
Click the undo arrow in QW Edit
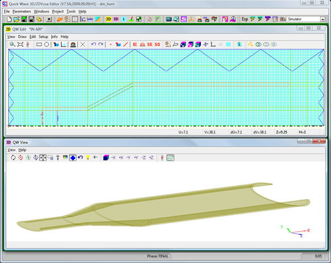click(93, 44)
